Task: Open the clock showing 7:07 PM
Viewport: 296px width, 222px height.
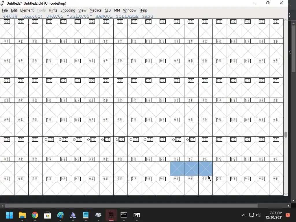Action: pyautogui.click(x=274, y=215)
